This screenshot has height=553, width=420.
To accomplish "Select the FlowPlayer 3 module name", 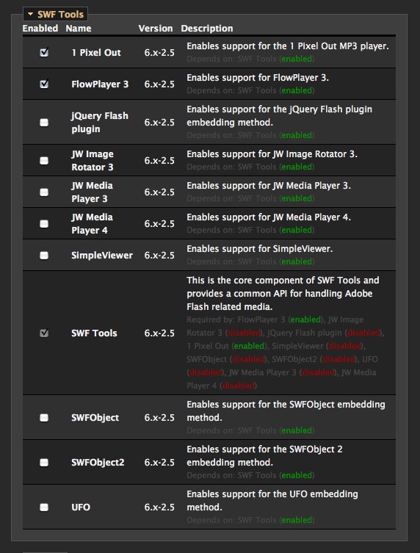I will (100, 84).
